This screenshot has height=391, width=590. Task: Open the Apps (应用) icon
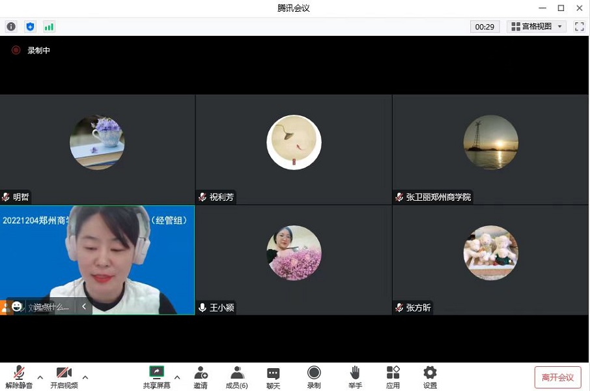(x=393, y=377)
